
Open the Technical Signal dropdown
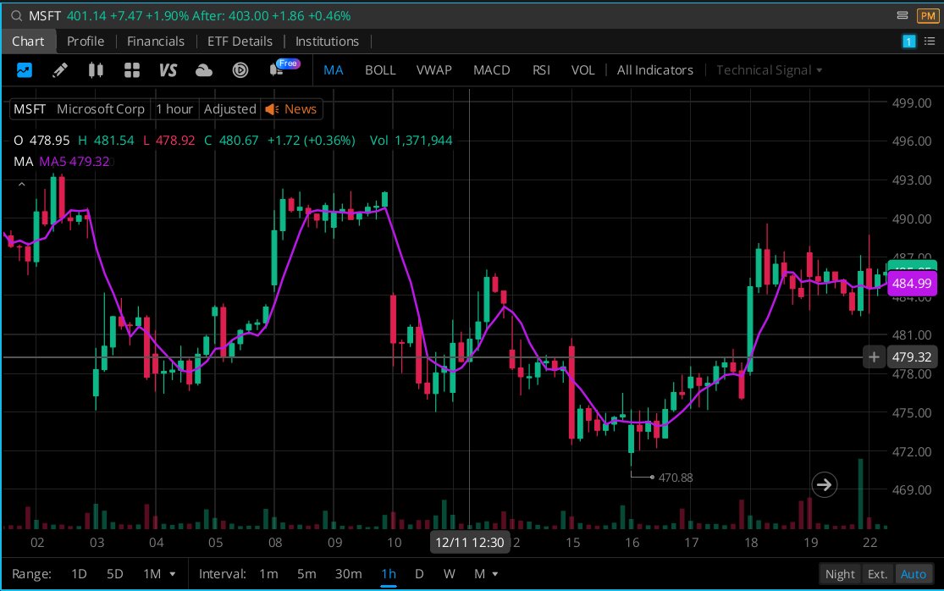(x=769, y=70)
